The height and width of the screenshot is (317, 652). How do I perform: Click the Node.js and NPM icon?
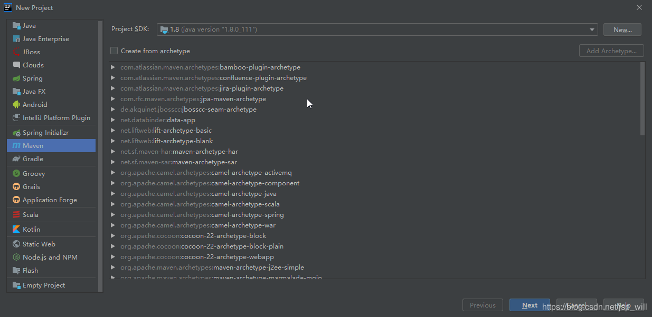pos(16,257)
